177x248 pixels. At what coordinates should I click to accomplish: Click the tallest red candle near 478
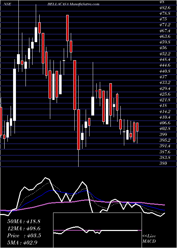point(68,28)
